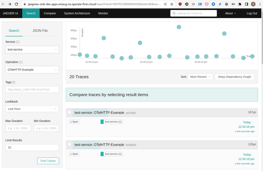This screenshot has height=171, width=263.
Task: Open the Deep Dependency Graph
Action: [x=235, y=77]
